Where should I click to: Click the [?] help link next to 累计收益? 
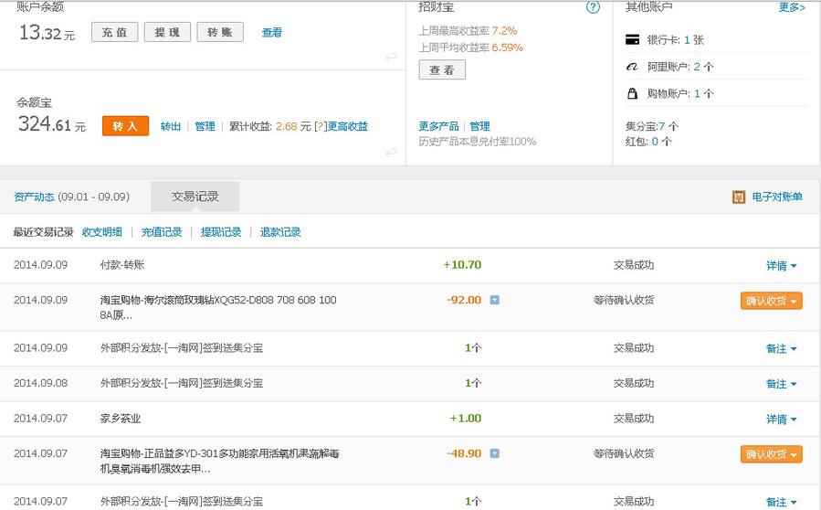tap(321, 126)
